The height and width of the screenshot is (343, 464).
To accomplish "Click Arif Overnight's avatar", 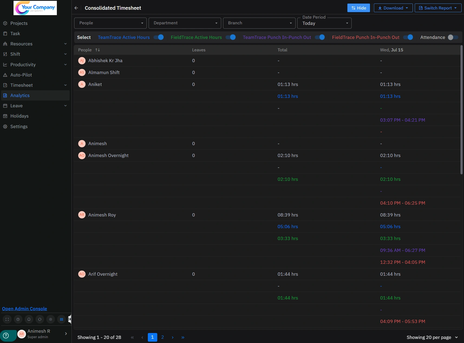I will [x=82, y=274].
